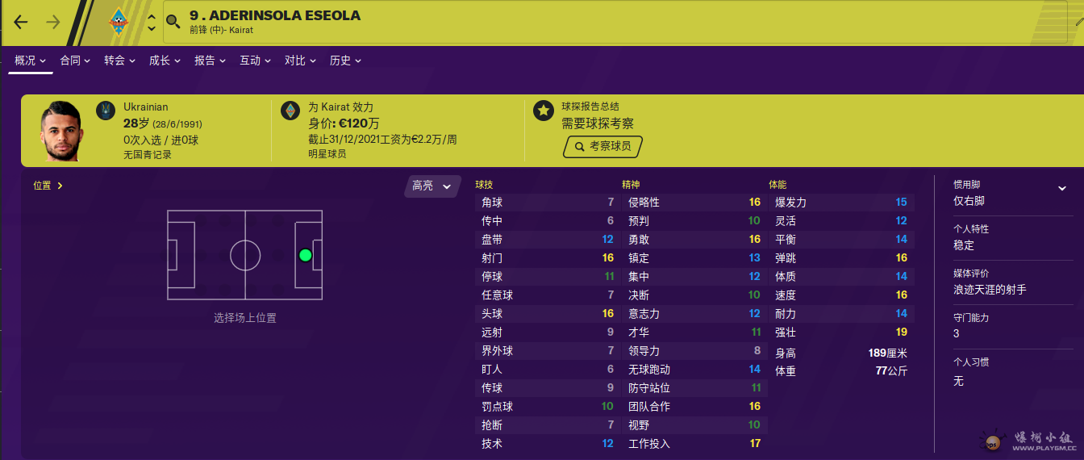This screenshot has height=460, width=1084.
Task: Click the Ukrainian nationality emblem icon
Action: 106,111
